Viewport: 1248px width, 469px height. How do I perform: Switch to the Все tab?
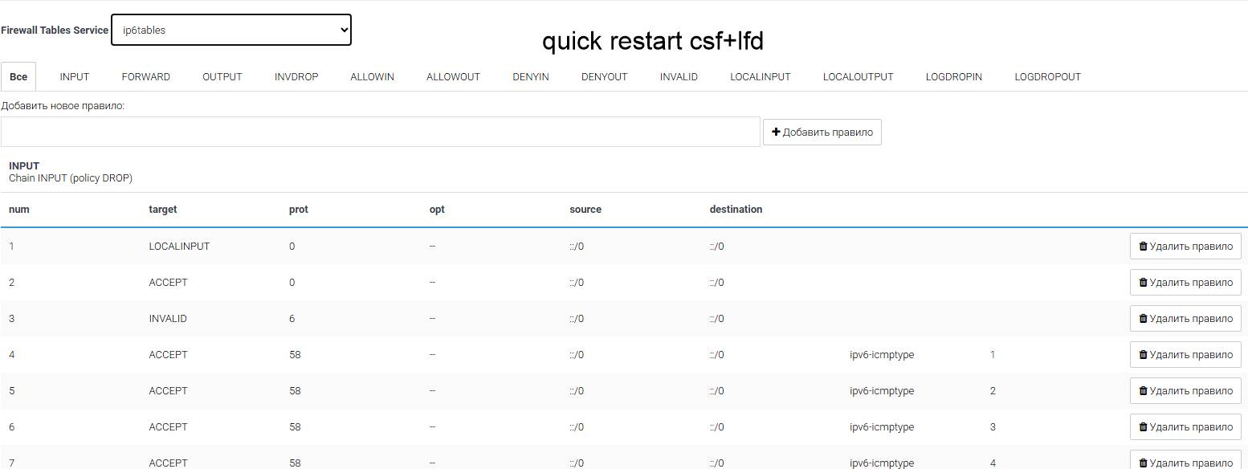click(18, 76)
